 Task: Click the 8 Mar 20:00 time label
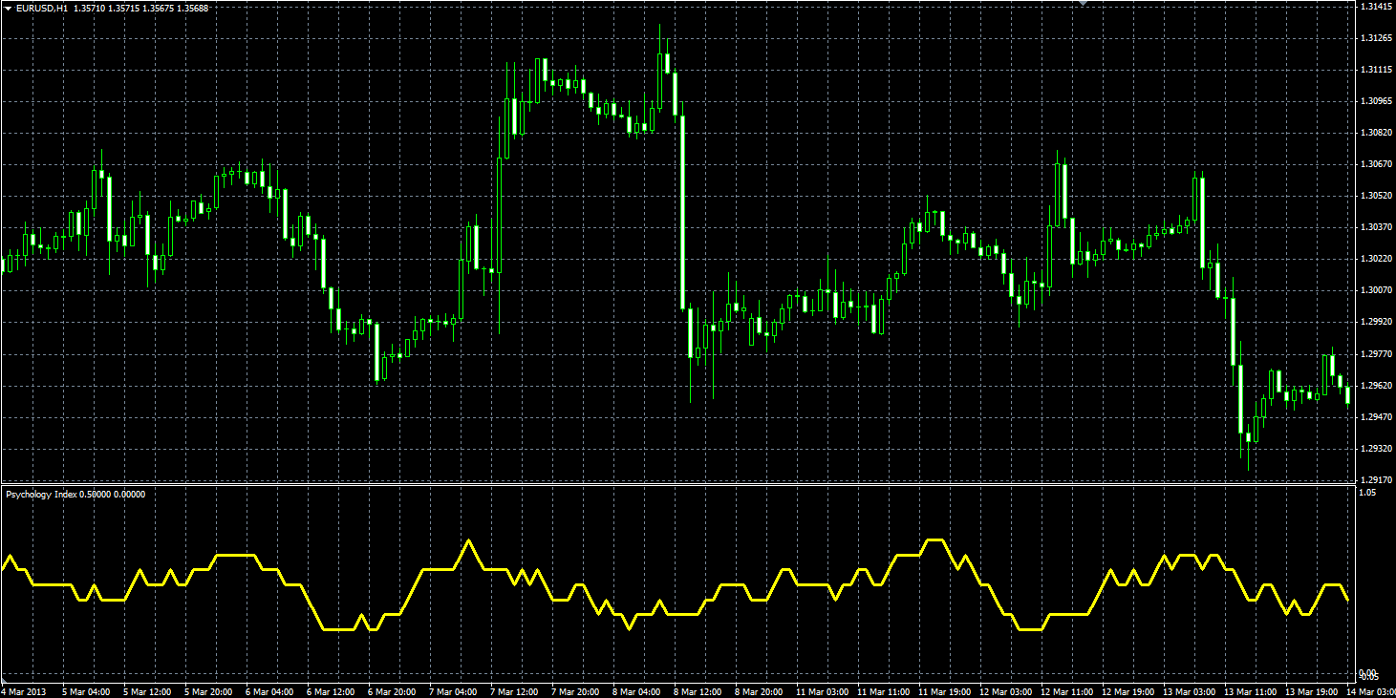tap(759, 691)
